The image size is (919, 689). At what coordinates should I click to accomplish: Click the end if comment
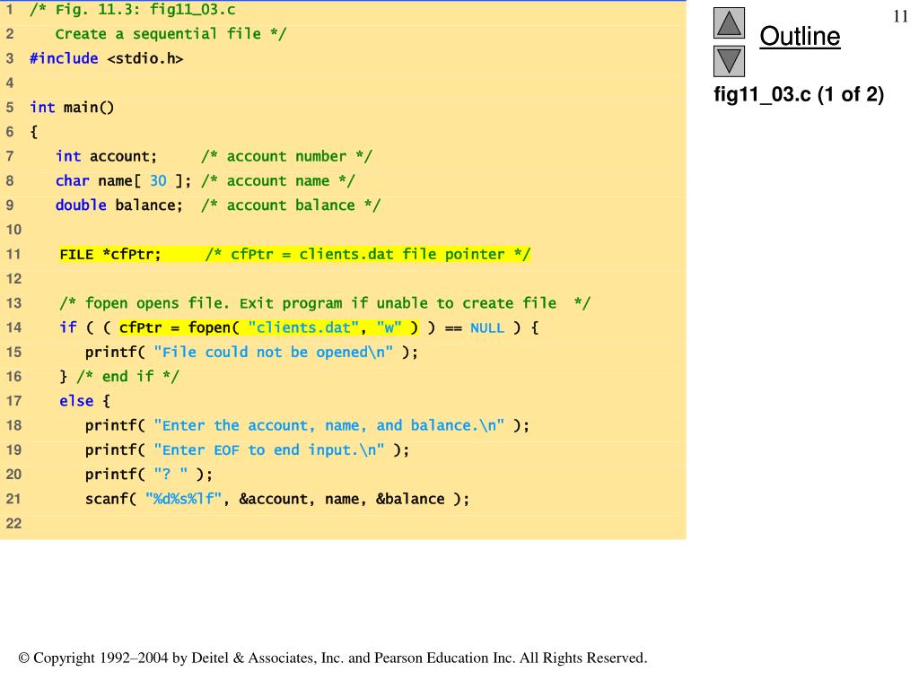tap(127, 376)
